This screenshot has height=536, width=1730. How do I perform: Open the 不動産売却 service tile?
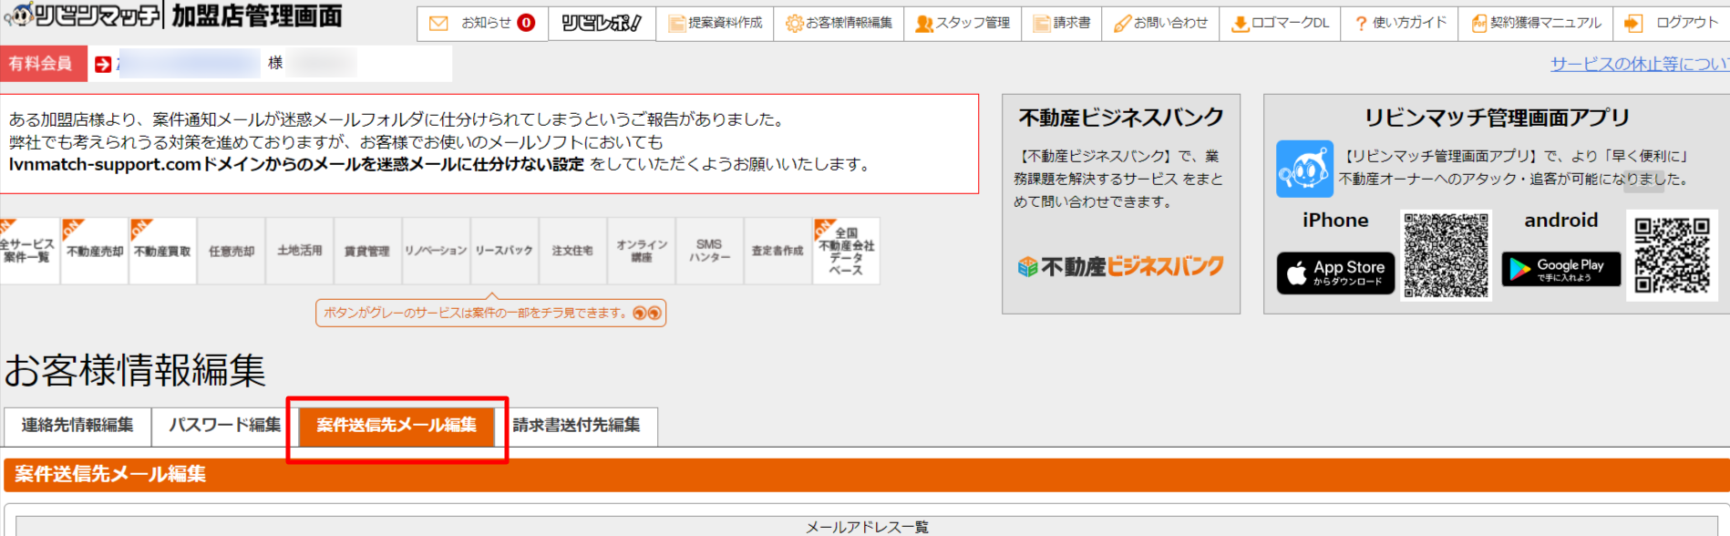[x=95, y=251]
